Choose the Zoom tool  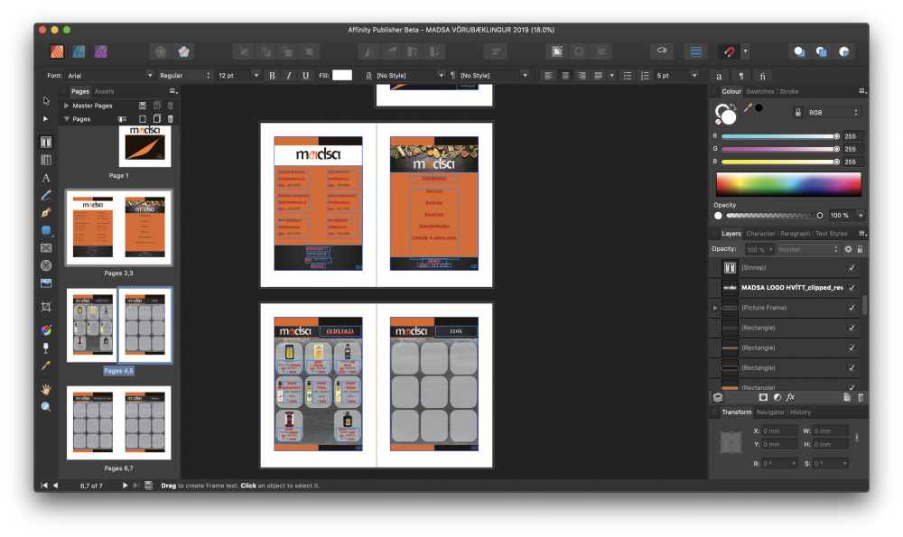tap(46, 407)
